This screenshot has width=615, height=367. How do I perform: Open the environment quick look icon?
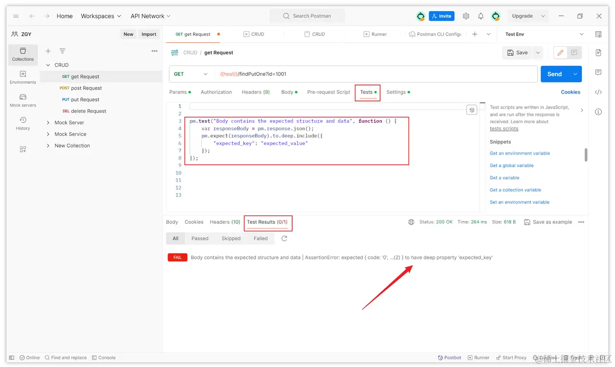tap(598, 34)
